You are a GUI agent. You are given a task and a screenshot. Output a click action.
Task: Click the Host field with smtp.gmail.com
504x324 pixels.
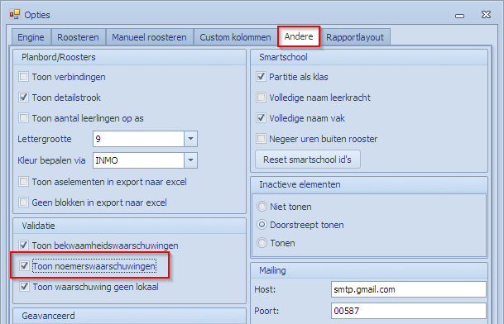tap(409, 289)
